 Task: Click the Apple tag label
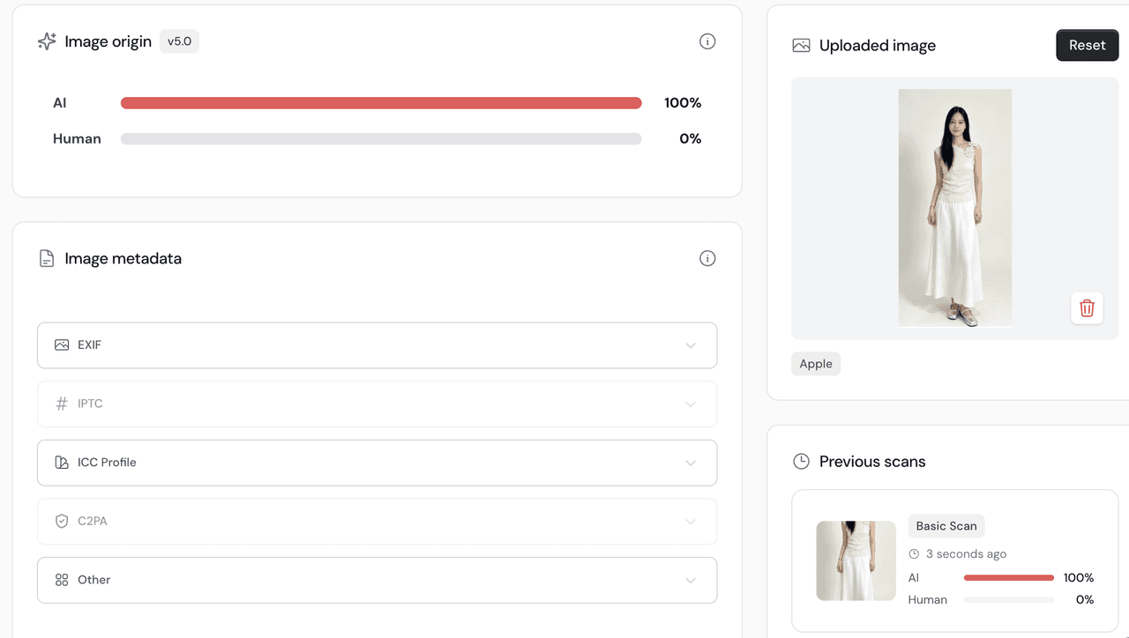tap(816, 364)
